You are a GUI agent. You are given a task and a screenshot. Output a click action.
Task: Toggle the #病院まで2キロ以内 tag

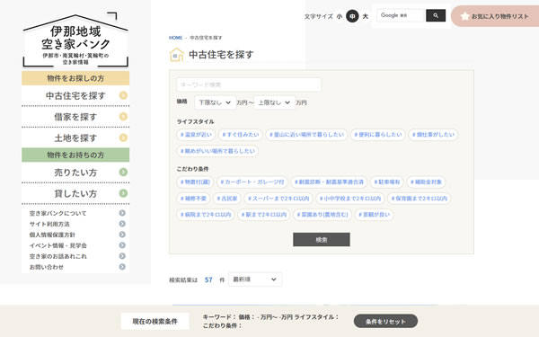click(206, 215)
